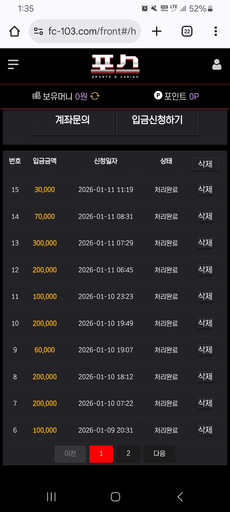
Task: Click the 다음 next page button
Action: click(x=159, y=454)
